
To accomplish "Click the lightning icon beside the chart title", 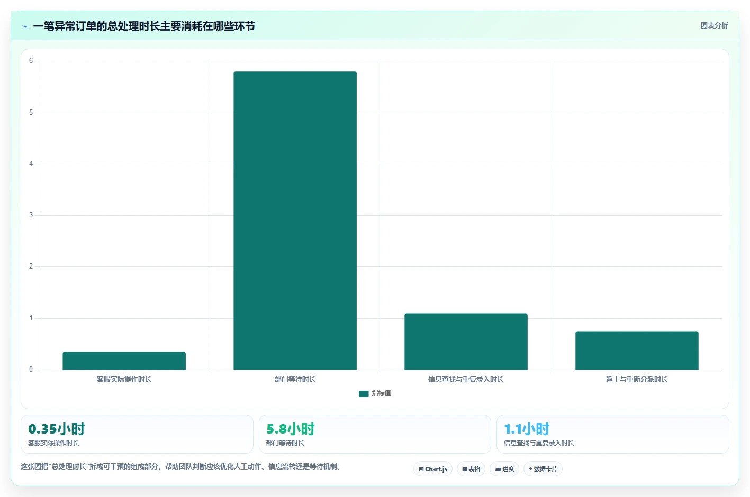I will [25, 26].
